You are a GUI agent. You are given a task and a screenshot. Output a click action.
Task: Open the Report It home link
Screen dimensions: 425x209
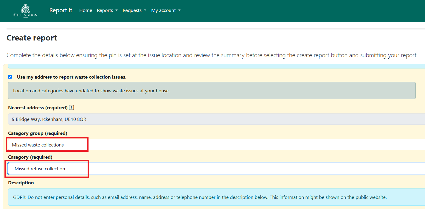pyautogui.click(x=61, y=10)
